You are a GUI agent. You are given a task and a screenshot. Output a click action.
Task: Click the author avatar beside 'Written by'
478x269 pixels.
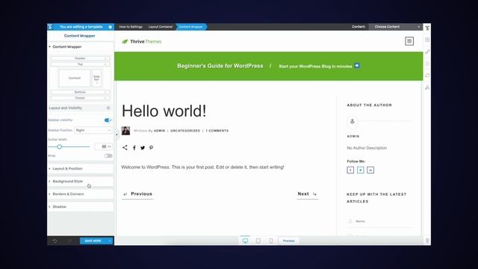tap(125, 131)
